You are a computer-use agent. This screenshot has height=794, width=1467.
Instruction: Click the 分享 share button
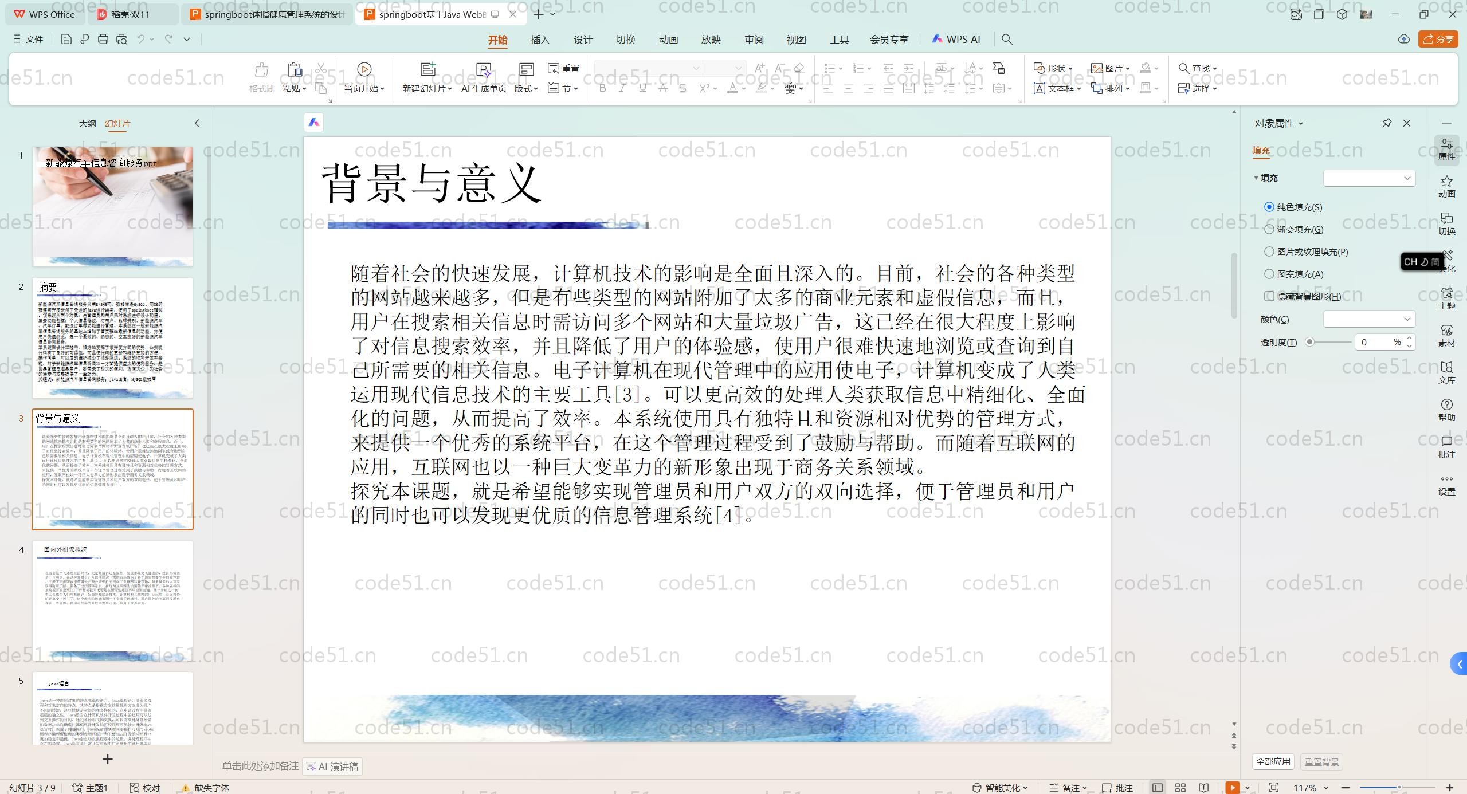pos(1438,39)
